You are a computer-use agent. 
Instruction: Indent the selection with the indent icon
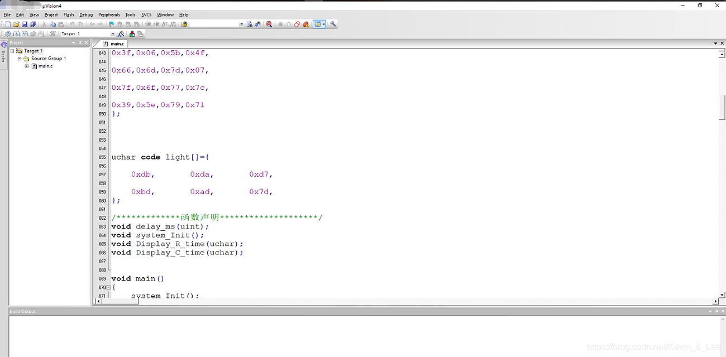pyautogui.click(x=148, y=24)
